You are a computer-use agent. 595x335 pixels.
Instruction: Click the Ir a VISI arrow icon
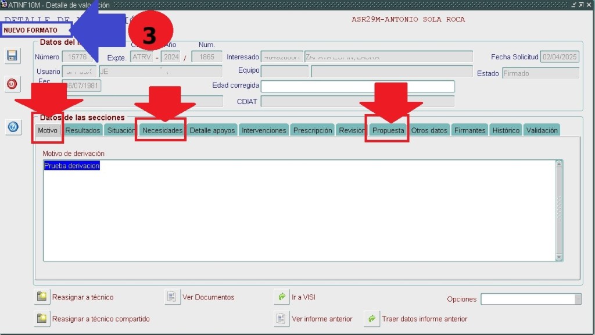(x=281, y=297)
